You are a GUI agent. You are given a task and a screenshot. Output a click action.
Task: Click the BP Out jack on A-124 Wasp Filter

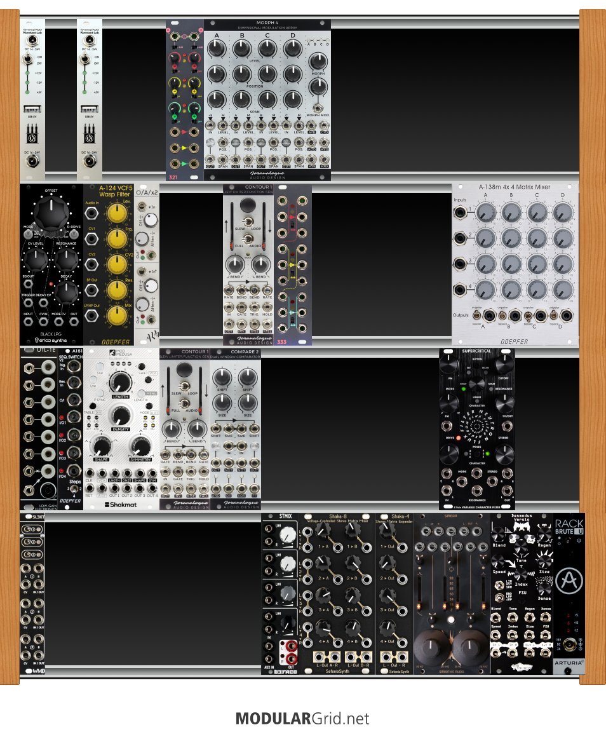coord(91,290)
